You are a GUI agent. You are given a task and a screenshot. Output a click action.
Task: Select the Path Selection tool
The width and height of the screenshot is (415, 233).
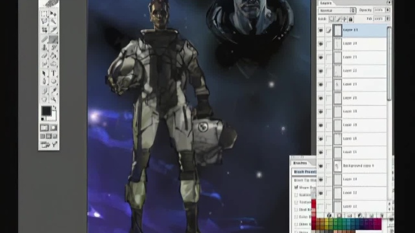[x=44, y=74]
